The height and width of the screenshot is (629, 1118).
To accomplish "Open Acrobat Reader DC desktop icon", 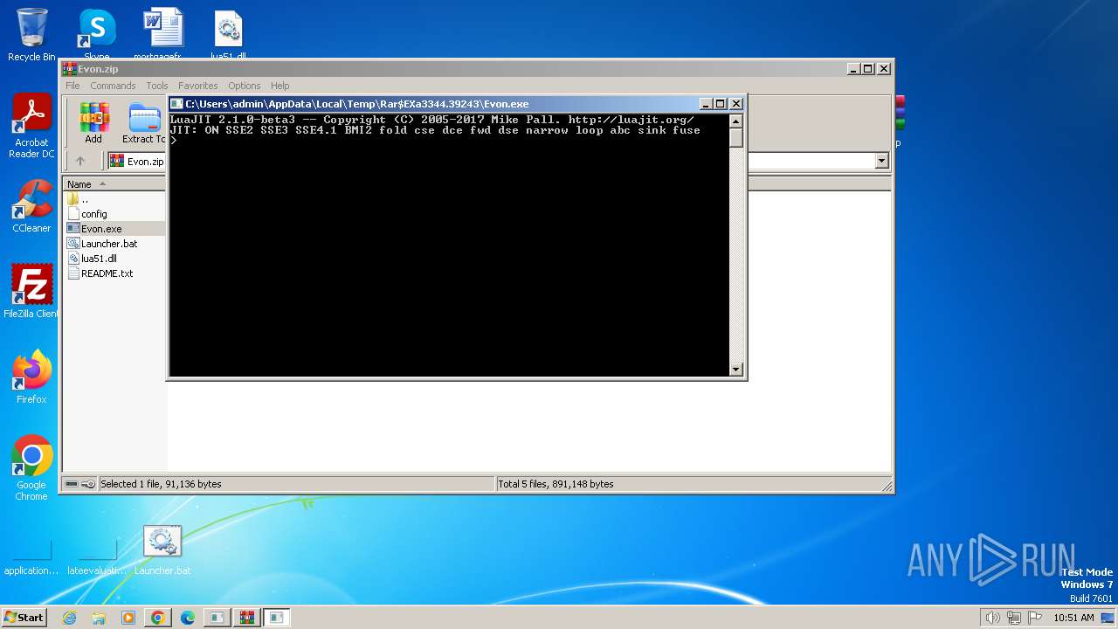I will [31, 126].
